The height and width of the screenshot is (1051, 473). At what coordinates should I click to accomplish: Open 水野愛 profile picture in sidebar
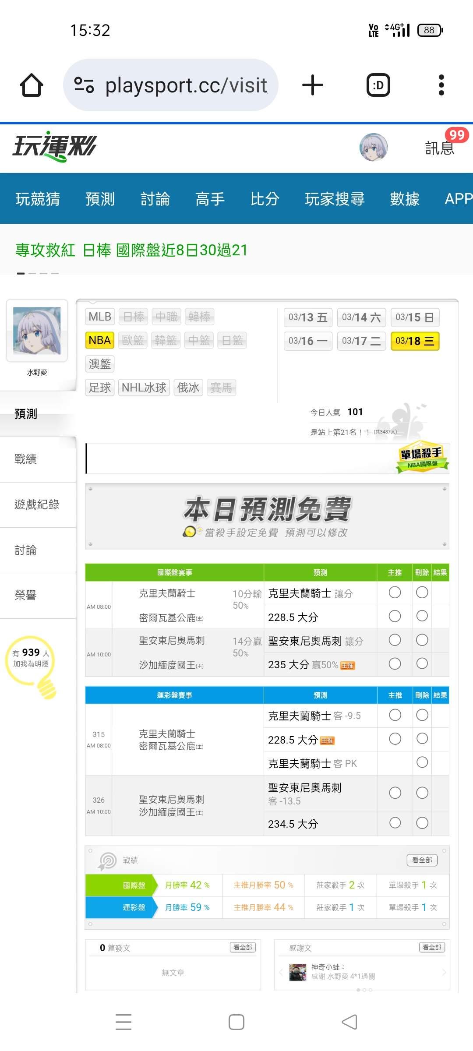(37, 331)
